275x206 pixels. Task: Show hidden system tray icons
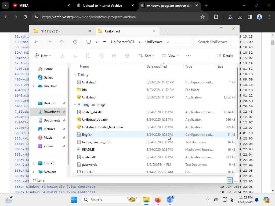[x=208, y=200]
